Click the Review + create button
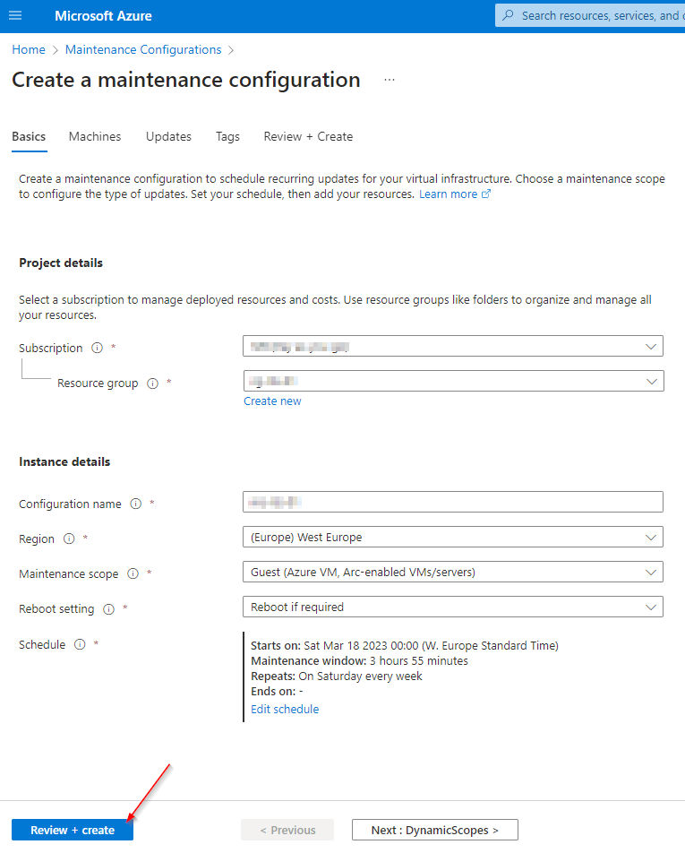Viewport: 685px width, 853px height. [x=73, y=830]
